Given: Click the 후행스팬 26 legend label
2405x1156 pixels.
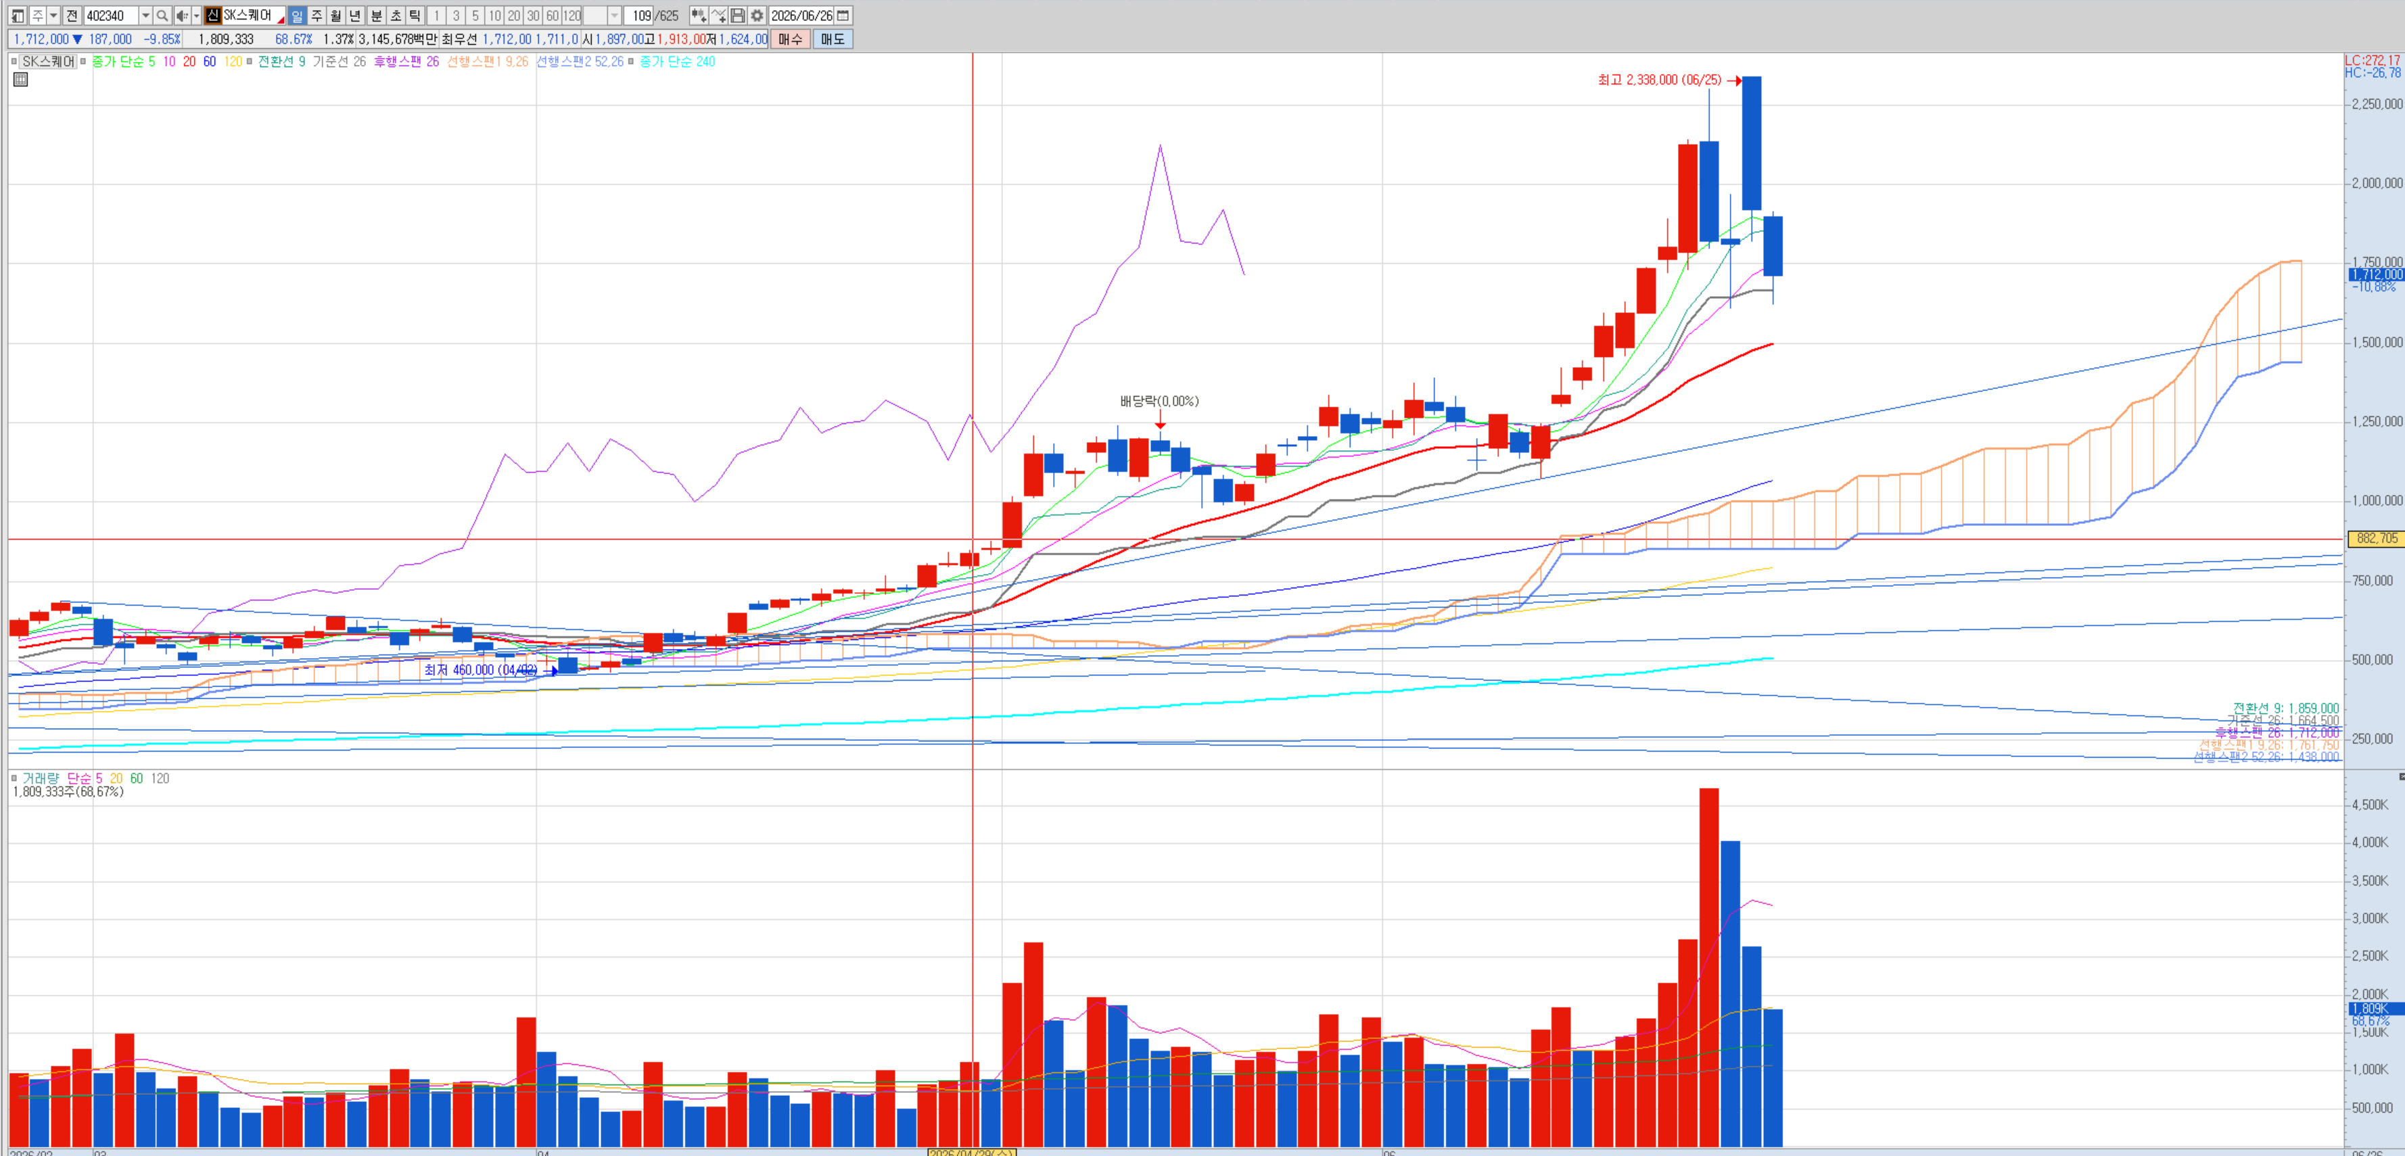Looking at the screenshot, I should pos(406,62).
